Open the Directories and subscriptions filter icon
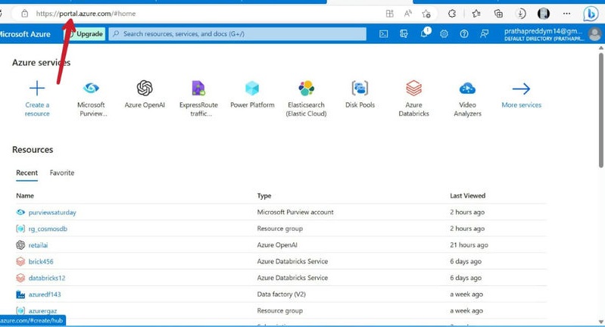The width and height of the screenshot is (605, 327). click(x=404, y=34)
